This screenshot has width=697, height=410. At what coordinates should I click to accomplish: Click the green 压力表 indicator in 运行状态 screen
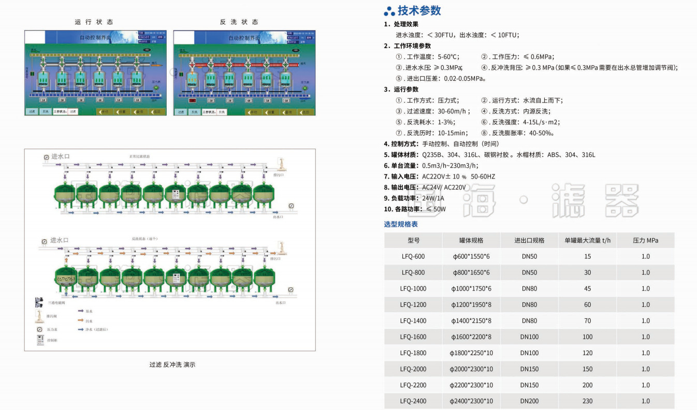[155, 88]
